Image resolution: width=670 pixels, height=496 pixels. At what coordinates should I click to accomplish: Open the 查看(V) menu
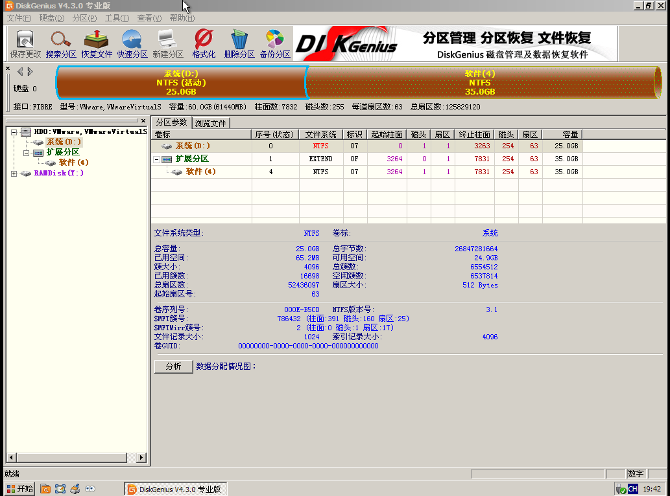point(149,18)
